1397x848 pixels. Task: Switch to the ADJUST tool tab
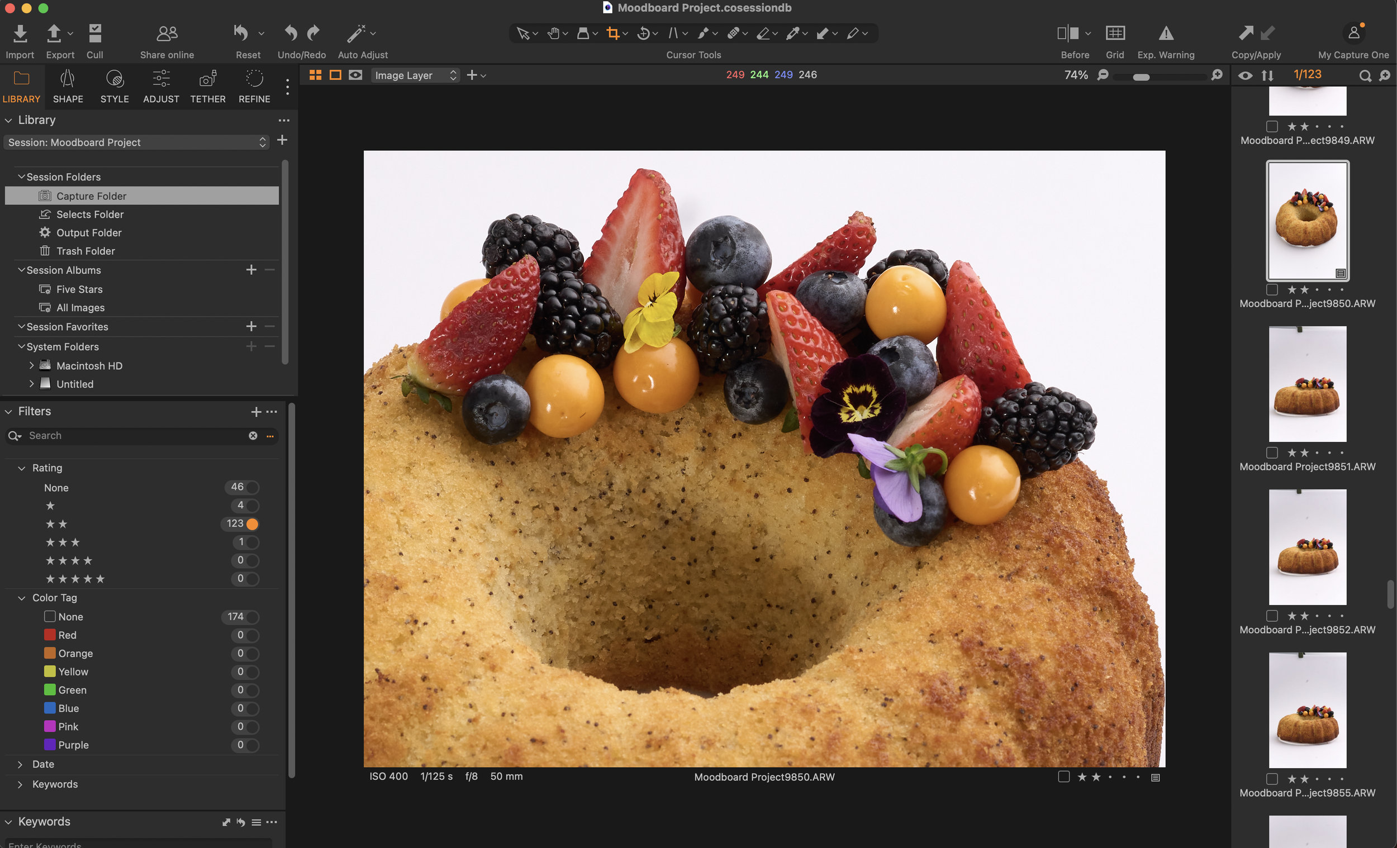(x=161, y=85)
